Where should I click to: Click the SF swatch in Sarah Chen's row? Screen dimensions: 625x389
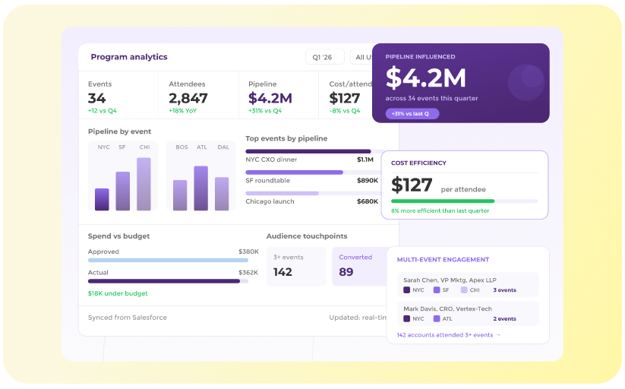coord(437,290)
